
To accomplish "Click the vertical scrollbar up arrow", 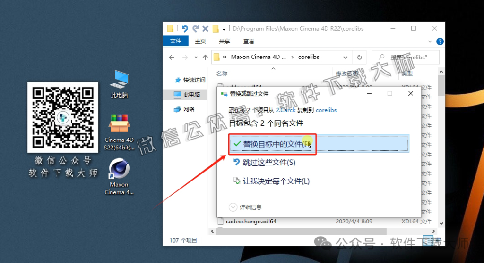I will tap(441, 72).
